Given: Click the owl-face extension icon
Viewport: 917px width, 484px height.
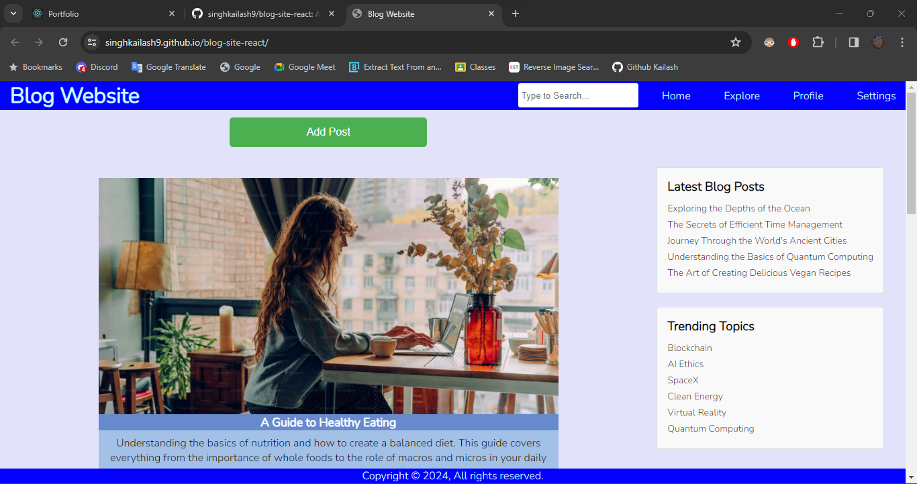Looking at the screenshot, I should click(769, 42).
